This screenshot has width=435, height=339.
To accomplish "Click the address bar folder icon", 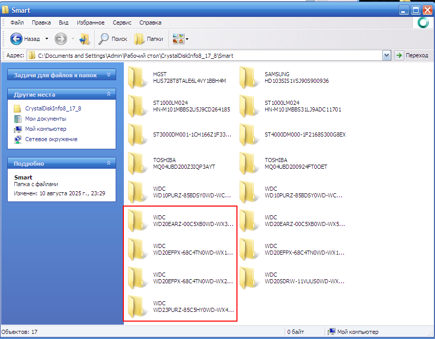I will [x=32, y=55].
